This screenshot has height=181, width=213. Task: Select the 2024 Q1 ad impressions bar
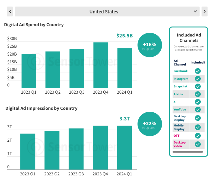pyautogui.click(x=125, y=148)
